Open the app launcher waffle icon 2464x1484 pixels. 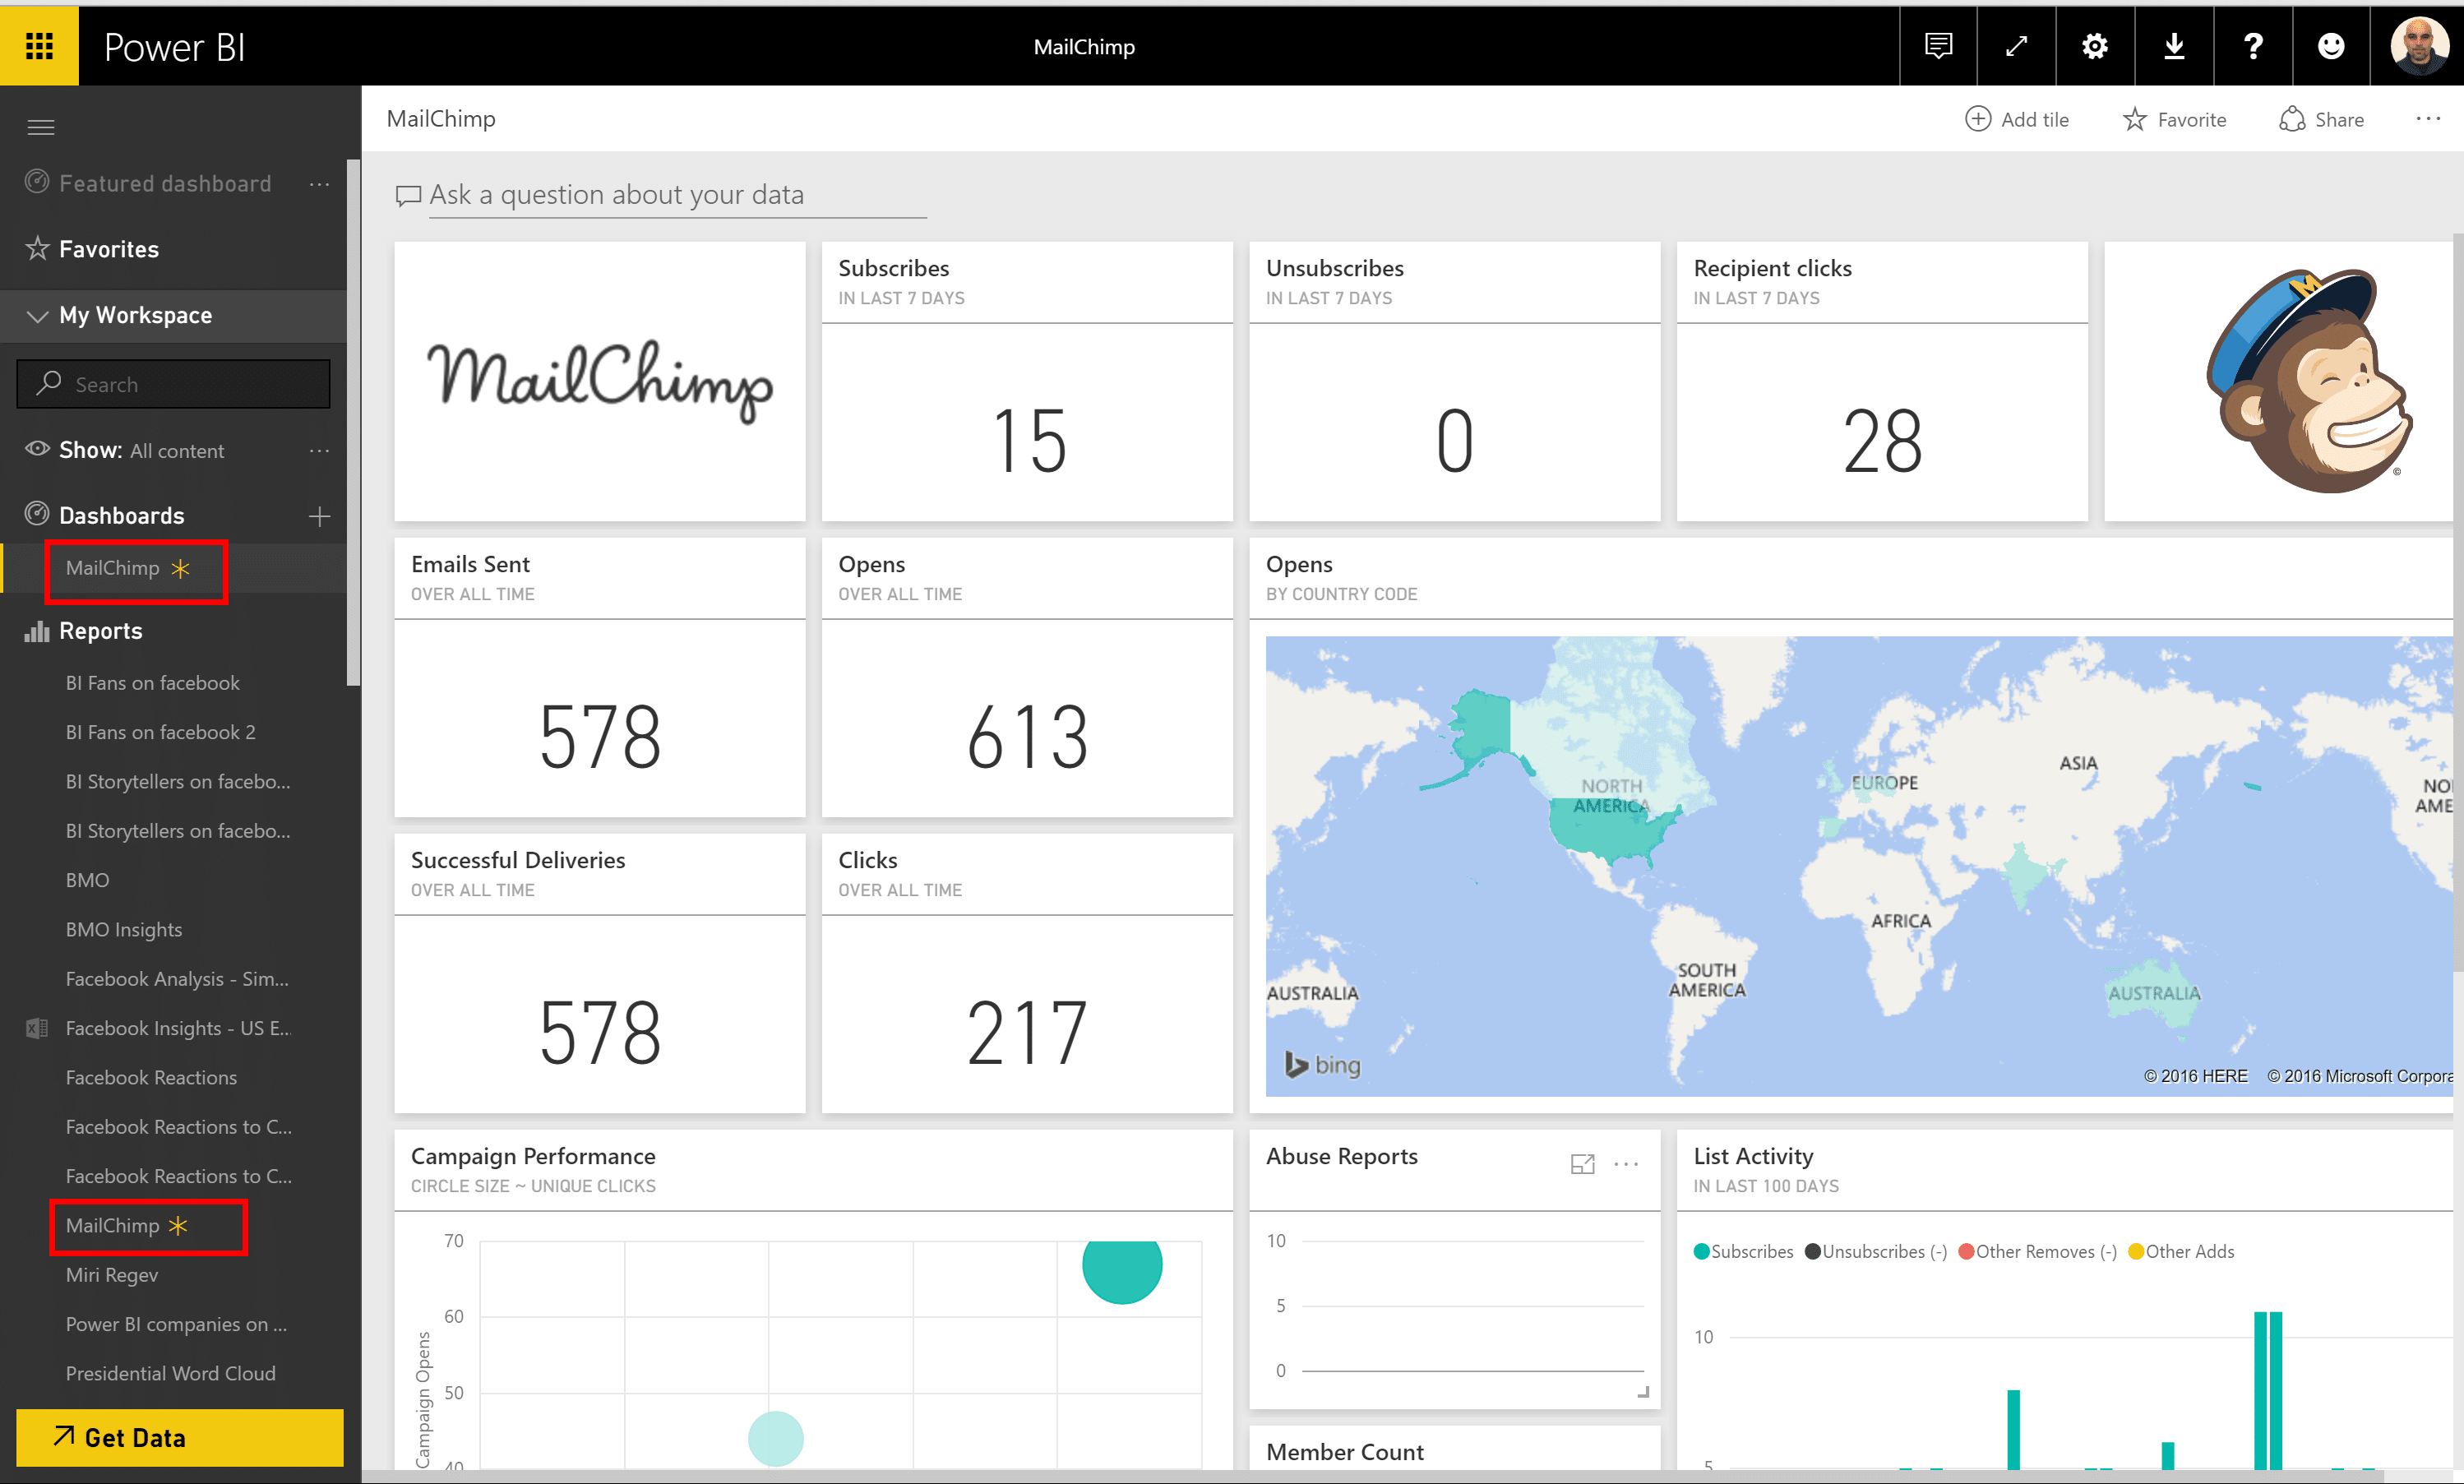pyautogui.click(x=39, y=46)
